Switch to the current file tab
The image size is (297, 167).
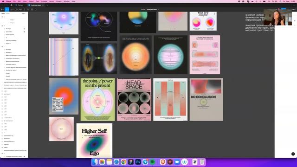click(x=36, y=5)
